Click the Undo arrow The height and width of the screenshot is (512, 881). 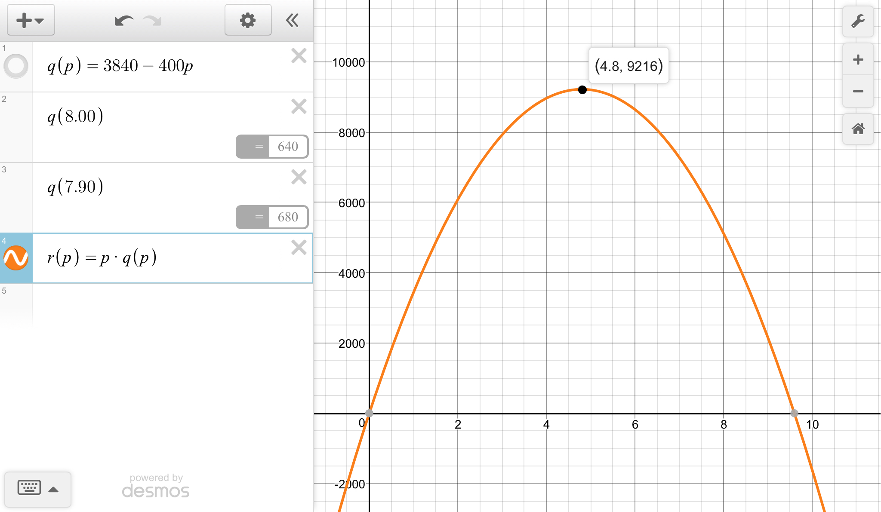tap(124, 20)
